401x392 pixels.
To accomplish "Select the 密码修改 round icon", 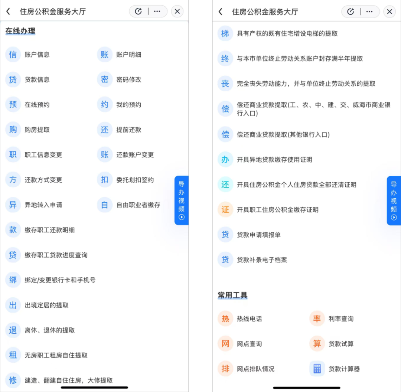I will click(105, 79).
